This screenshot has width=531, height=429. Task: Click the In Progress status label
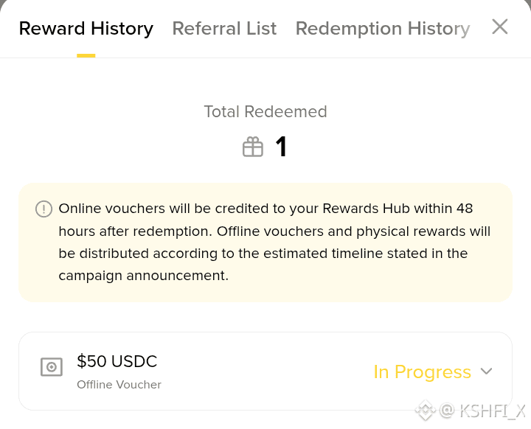[x=423, y=372]
